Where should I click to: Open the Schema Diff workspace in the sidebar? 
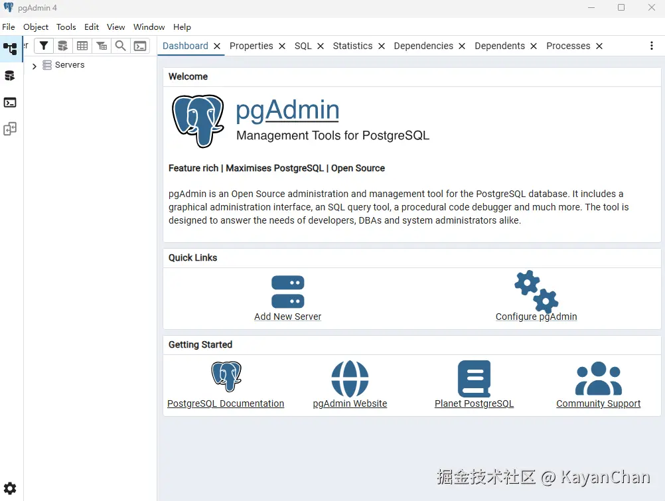click(x=10, y=129)
